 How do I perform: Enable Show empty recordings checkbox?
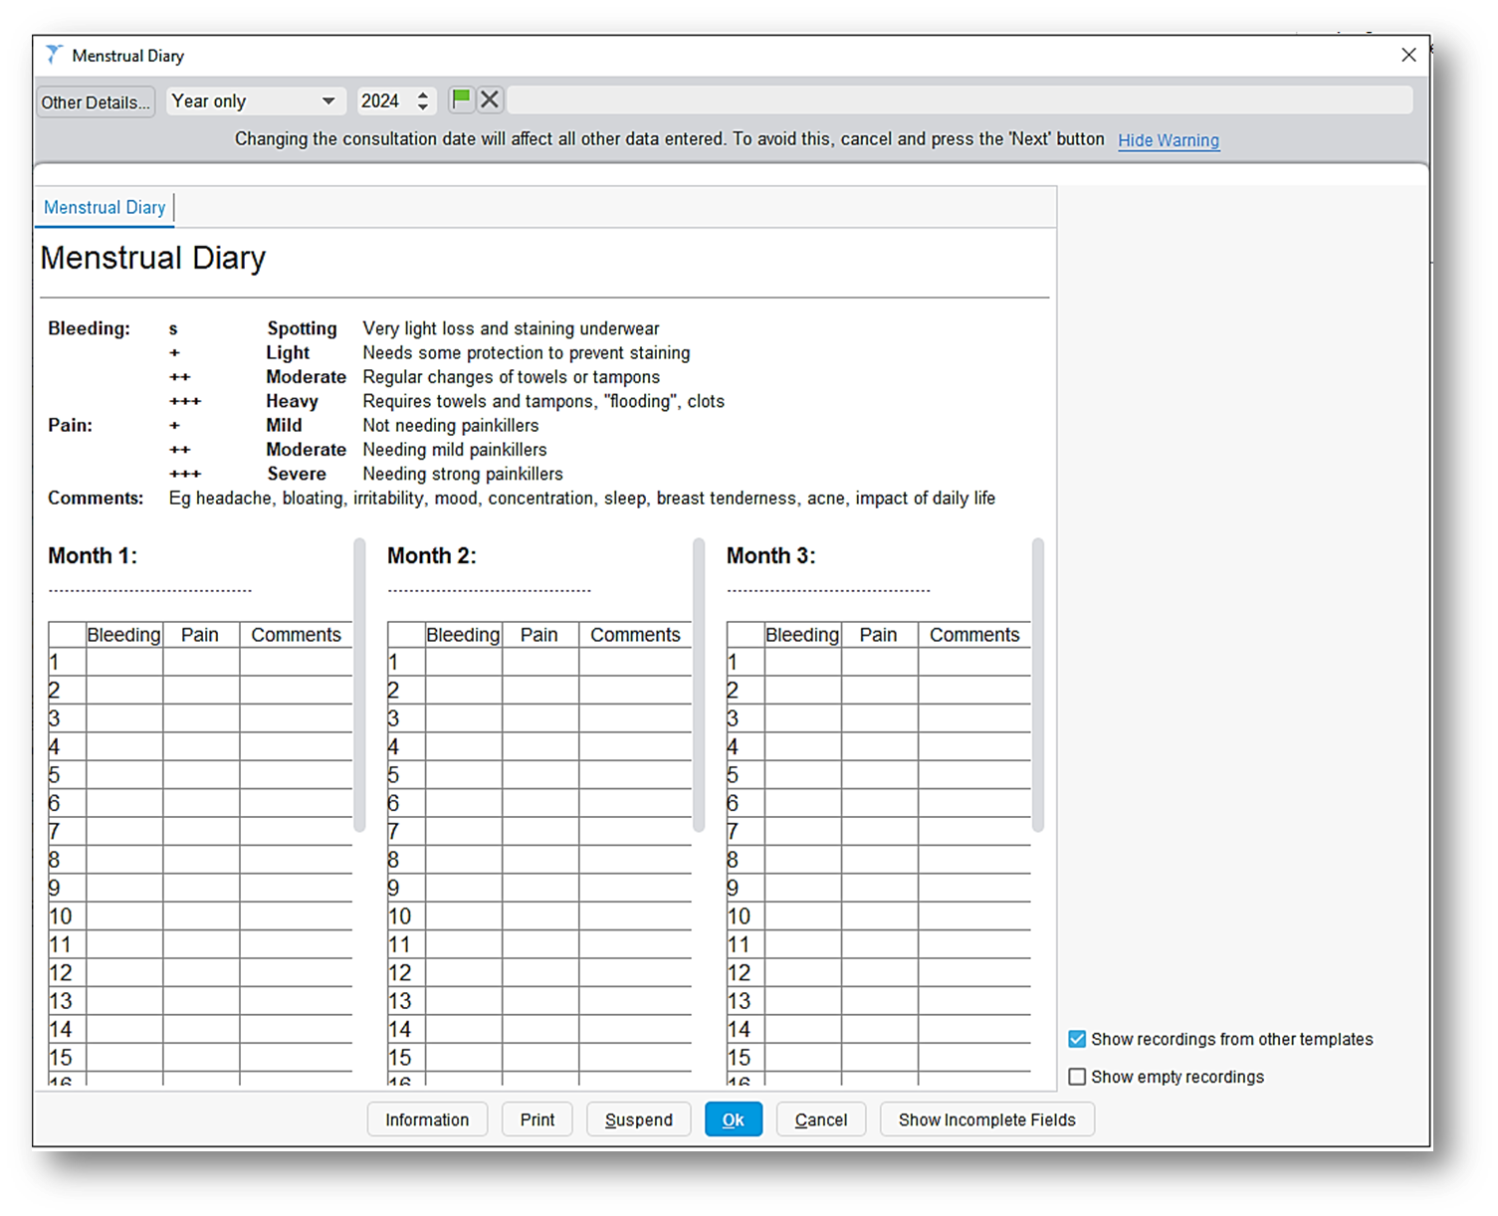1077,1077
